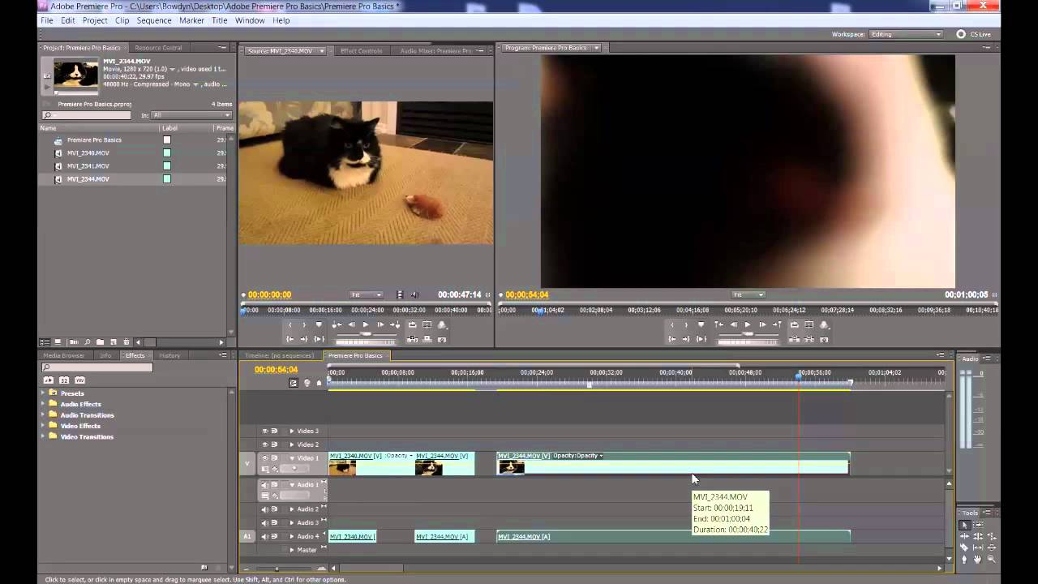Image resolution: width=1038 pixels, height=584 pixels.
Task: Filter Effects by YUV effects icon
Action: [79, 380]
